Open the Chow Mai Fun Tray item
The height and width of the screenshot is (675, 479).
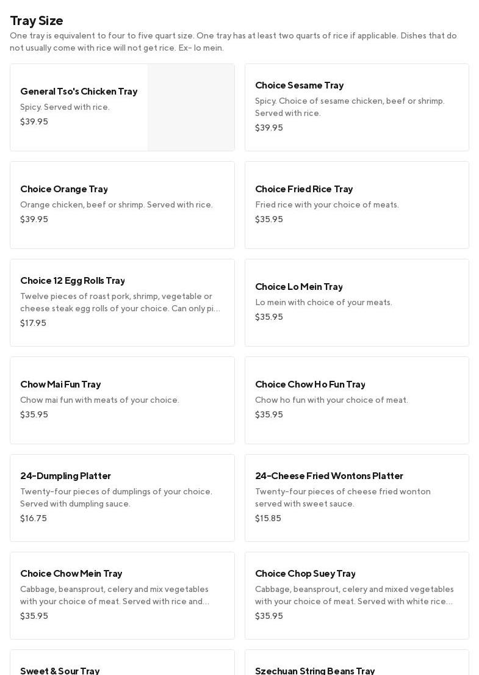[122, 400]
